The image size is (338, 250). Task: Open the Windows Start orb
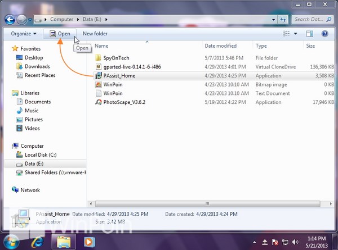click(11, 242)
